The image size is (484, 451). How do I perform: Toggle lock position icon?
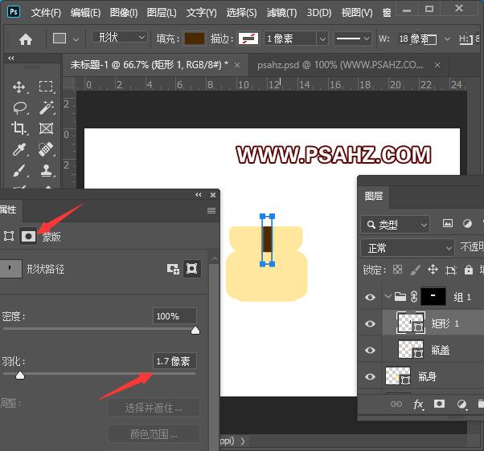[433, 270]
